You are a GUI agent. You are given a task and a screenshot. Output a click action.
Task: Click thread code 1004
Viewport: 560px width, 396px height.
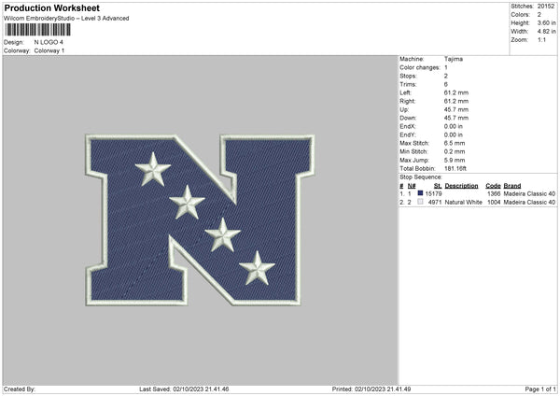[494, 203]
